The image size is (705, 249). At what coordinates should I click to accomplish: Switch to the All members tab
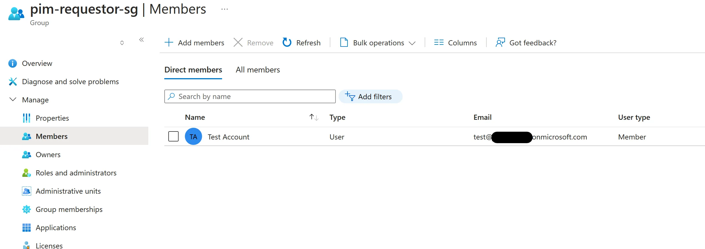[257, 70]
